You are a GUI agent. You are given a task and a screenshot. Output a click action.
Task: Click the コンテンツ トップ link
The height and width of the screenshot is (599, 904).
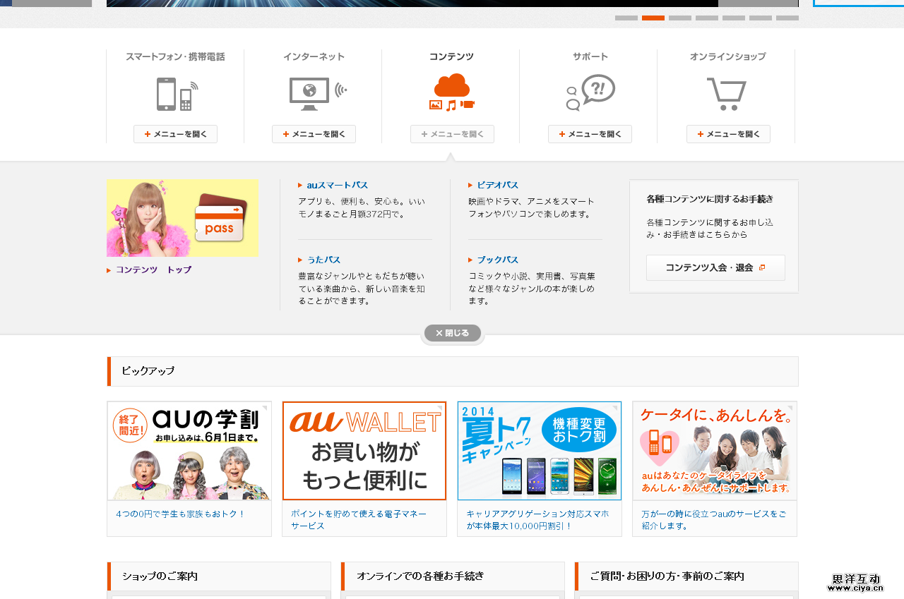point(153,270)
